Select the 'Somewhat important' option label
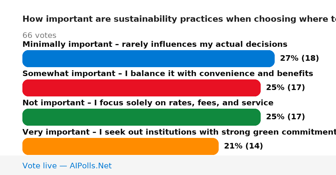 [168, 74]
